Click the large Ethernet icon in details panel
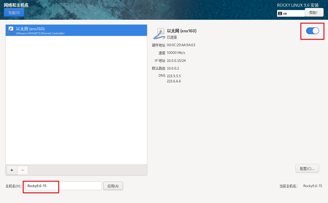 (159, 34)
